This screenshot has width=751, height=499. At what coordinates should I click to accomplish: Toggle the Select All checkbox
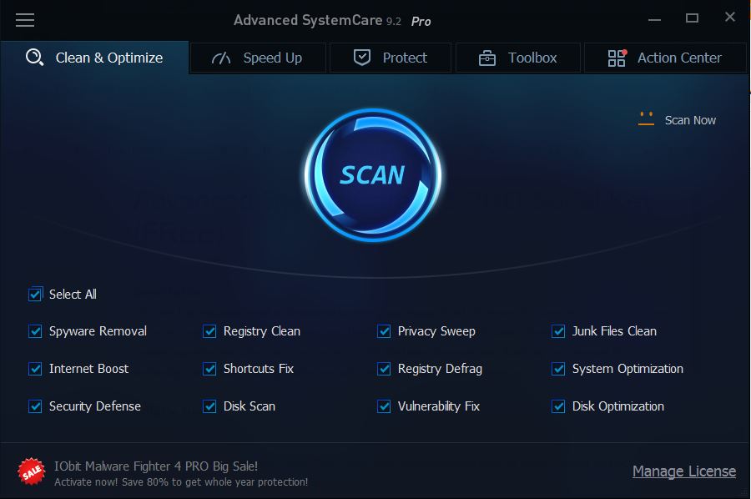point(35,294)
